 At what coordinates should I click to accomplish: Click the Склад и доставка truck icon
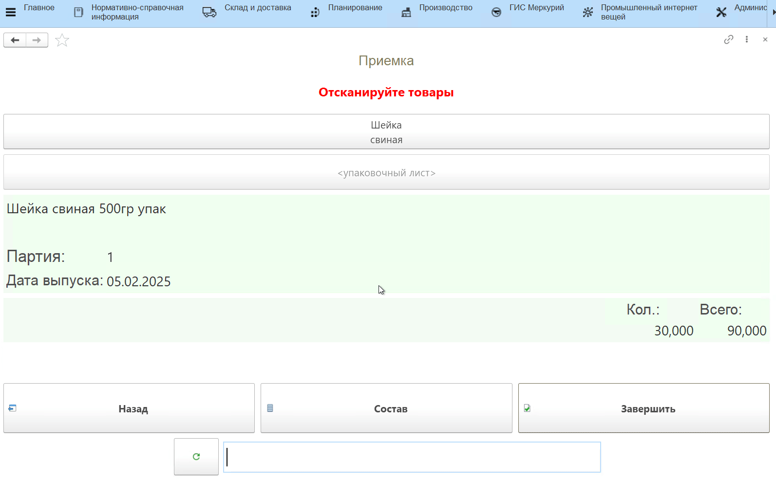pos(209,13)
